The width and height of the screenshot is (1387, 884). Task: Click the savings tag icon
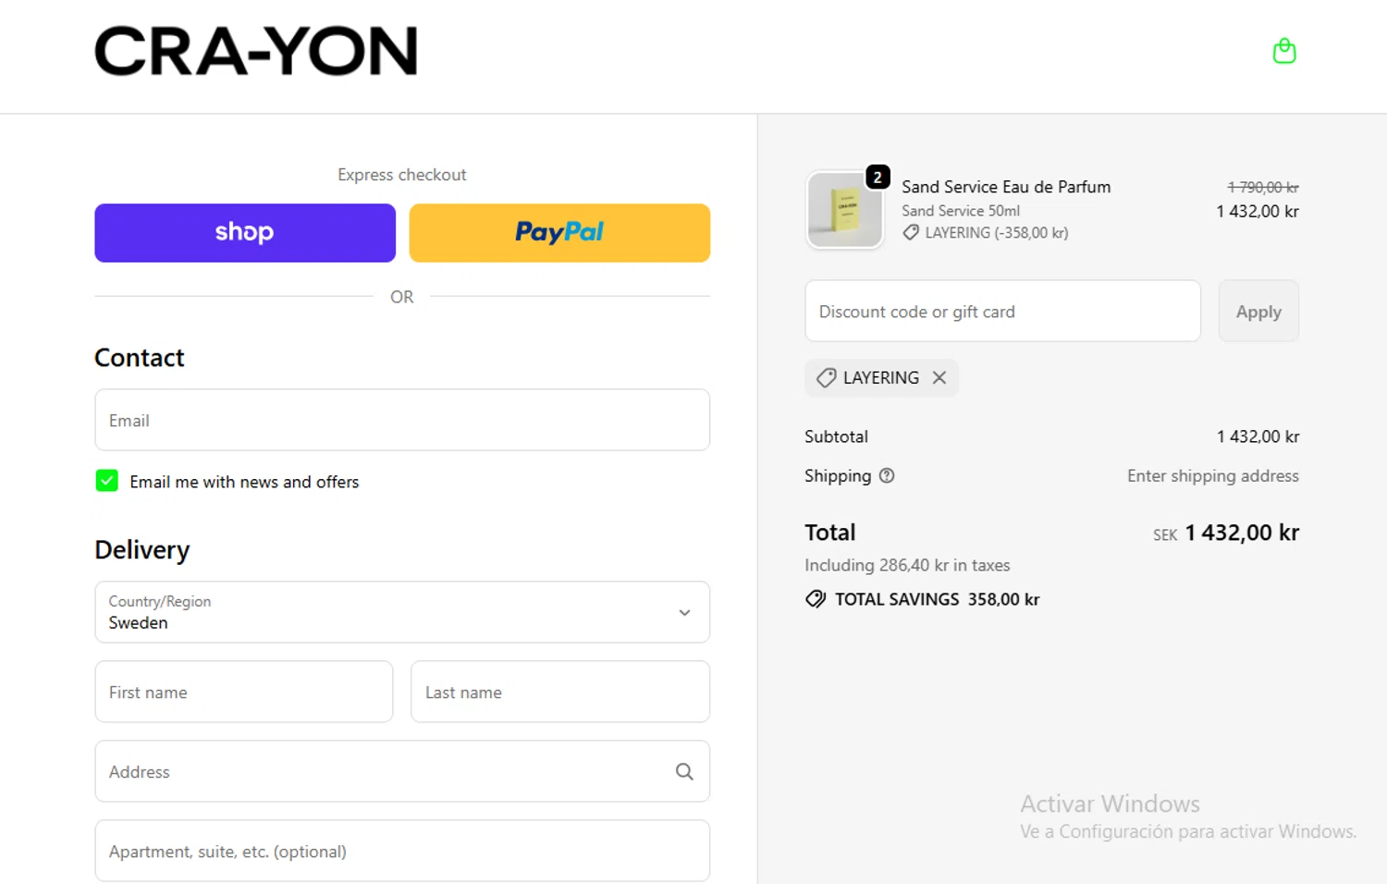coord(816,599)
